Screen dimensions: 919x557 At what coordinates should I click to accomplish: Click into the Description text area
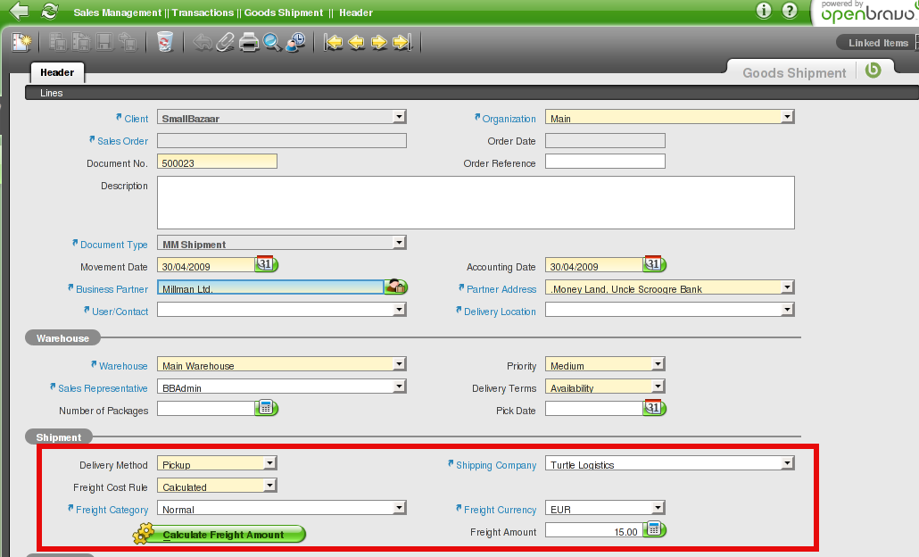pos(475,203)
